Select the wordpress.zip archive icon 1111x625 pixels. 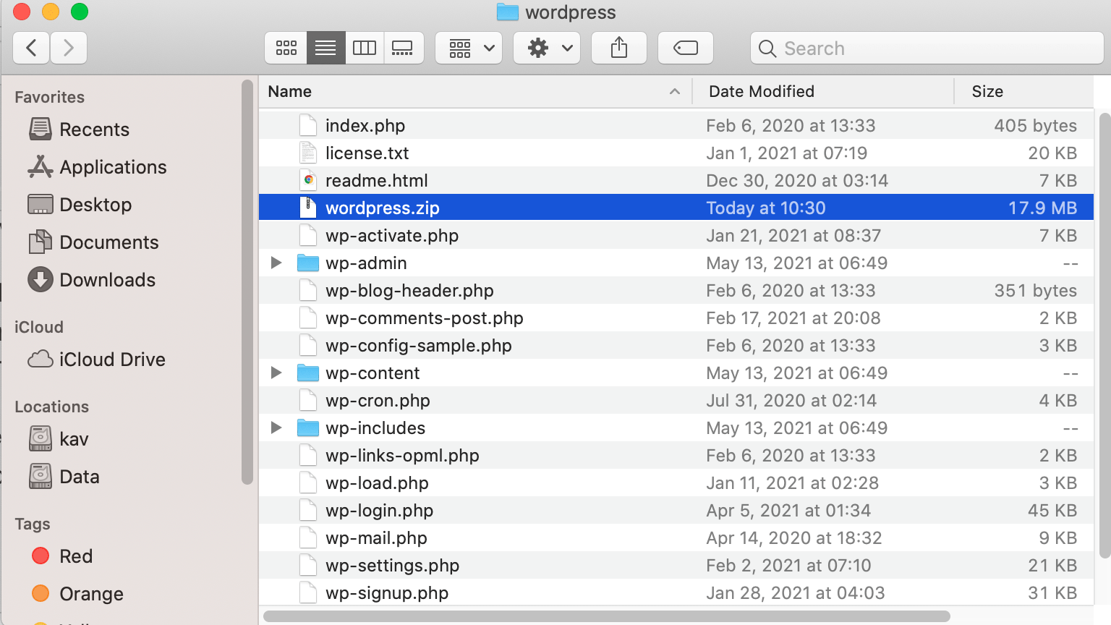tap(308, 208)
